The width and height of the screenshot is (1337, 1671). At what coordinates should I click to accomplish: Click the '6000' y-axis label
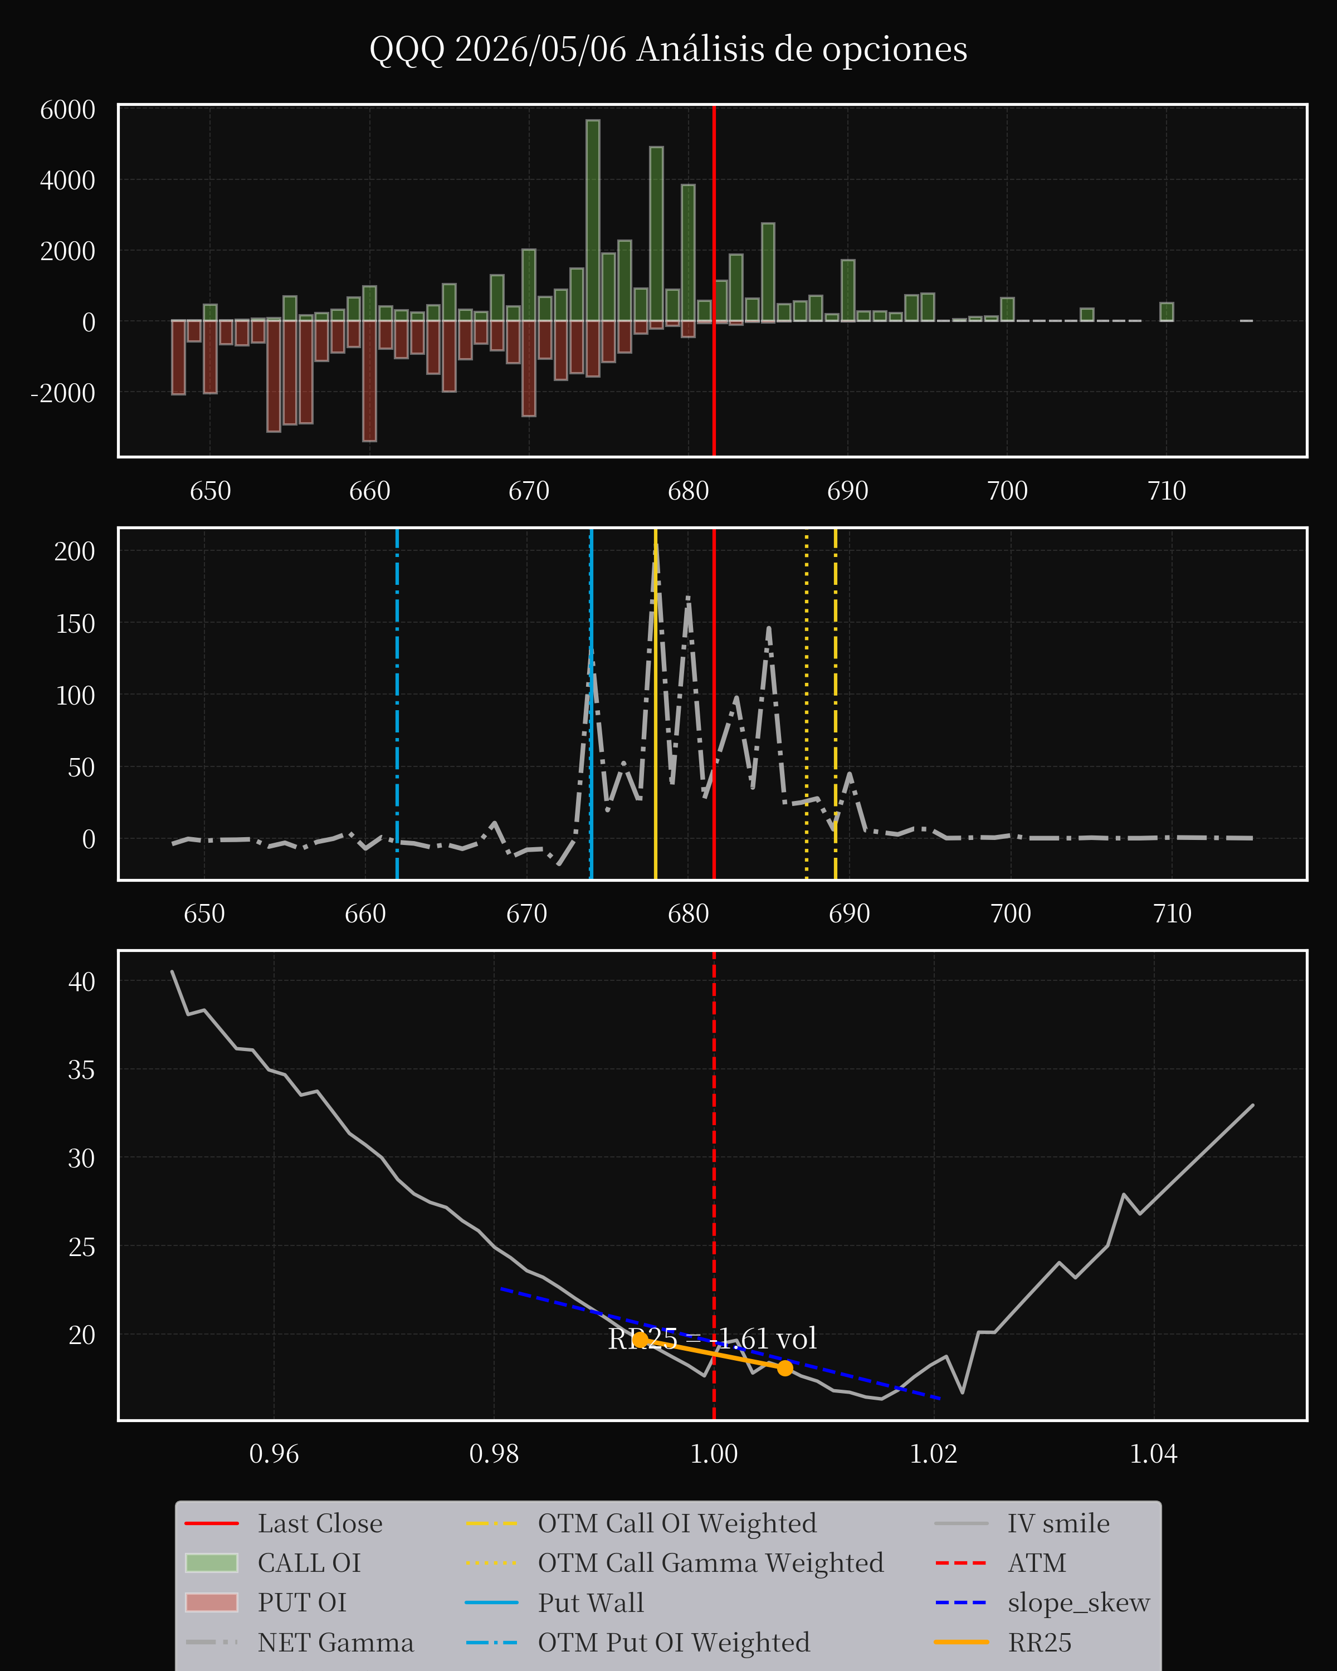click(68, 109)
